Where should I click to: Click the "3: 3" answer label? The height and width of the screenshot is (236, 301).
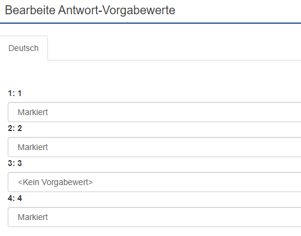15,163
